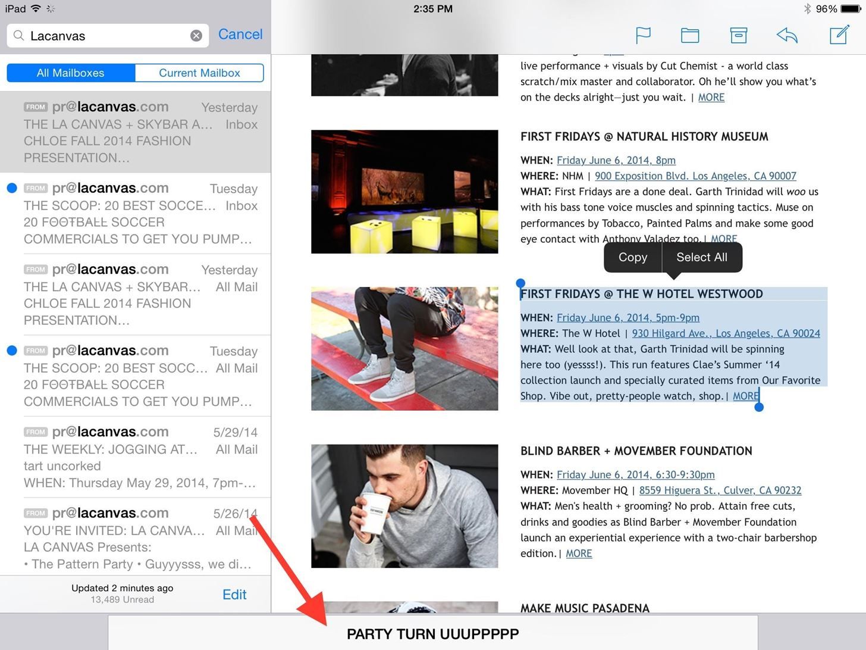This screenshot has width=866, height=650.
Task: Choose Select All from the popup menu
Action: tap(701, 257)
